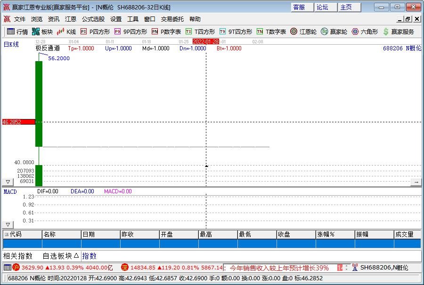Click the 振幅 column header
The width and height of the screenshot is (424, 285).
click(374, 235)
